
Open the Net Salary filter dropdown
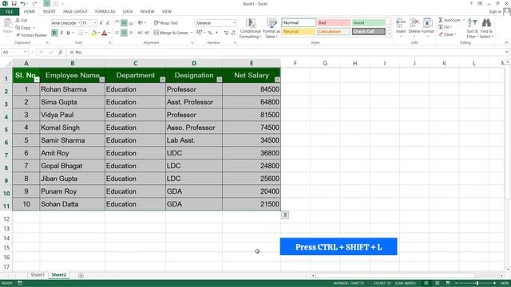click(277, 80)
